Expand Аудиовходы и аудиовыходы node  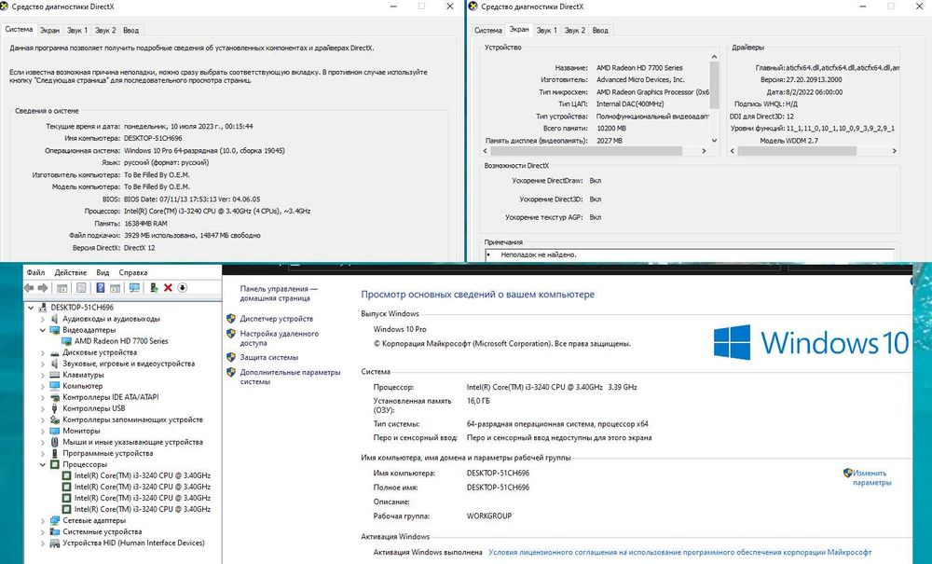43,319
